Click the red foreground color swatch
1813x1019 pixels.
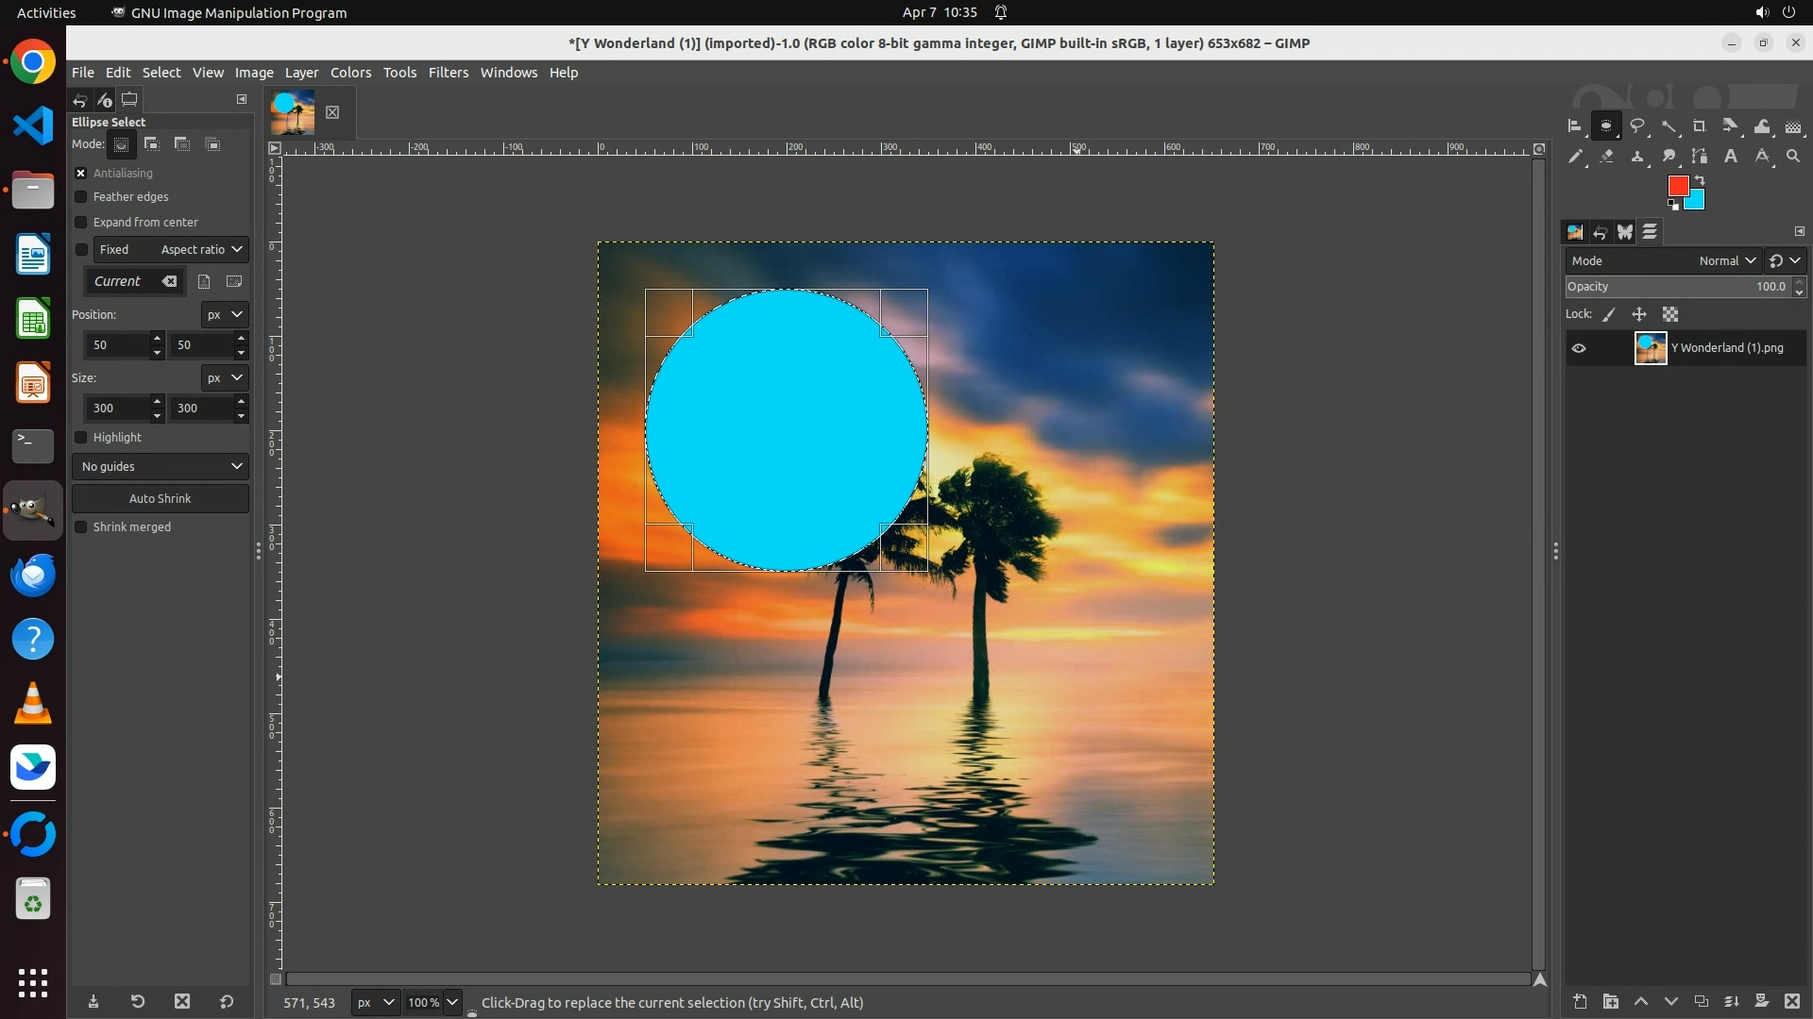click(1677, 186)
